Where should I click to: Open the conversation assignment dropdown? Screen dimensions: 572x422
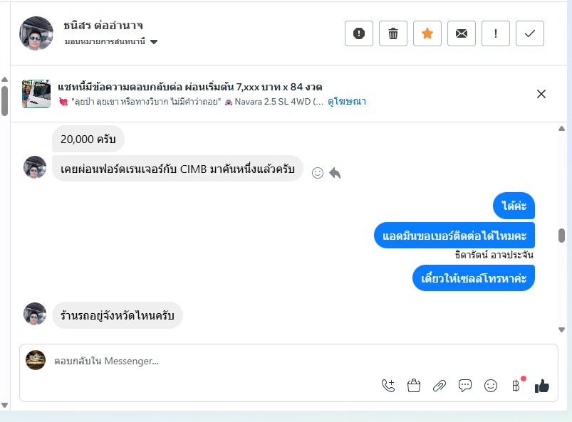click(x=154, y=42)
